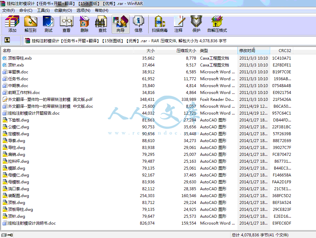
Task: Select the file 顶板导柱.dwg
Action: 21,210
